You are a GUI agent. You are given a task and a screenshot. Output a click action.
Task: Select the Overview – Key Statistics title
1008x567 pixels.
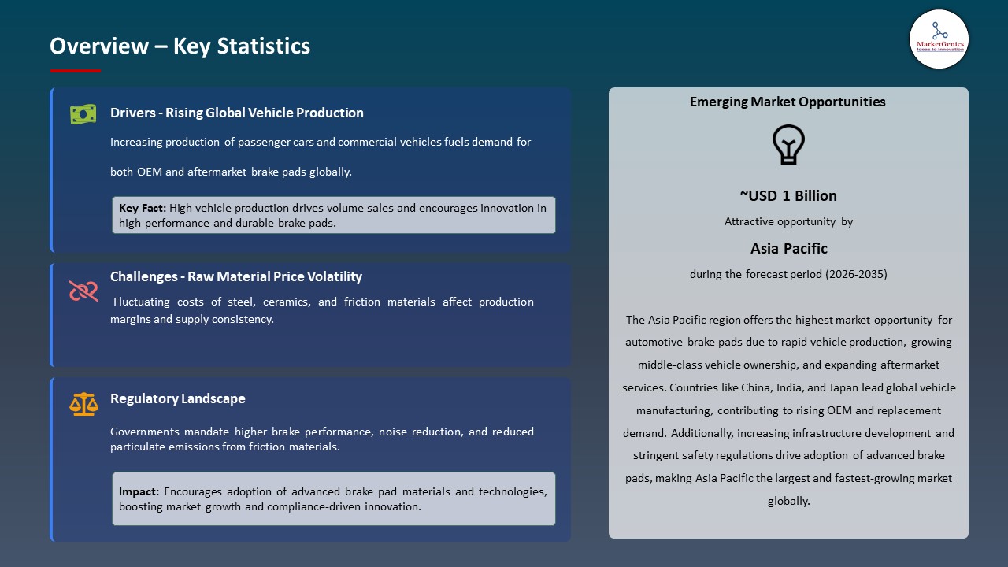[x=180, y=46]
